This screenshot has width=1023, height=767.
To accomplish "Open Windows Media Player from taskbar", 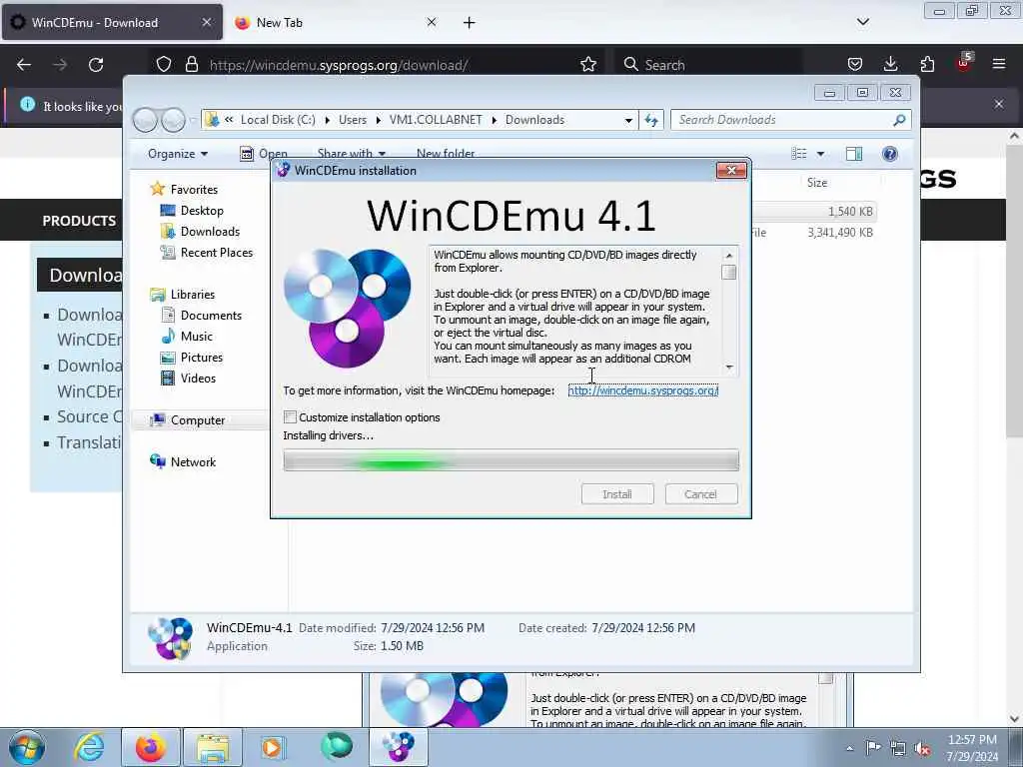I will (x=272, y=747).
